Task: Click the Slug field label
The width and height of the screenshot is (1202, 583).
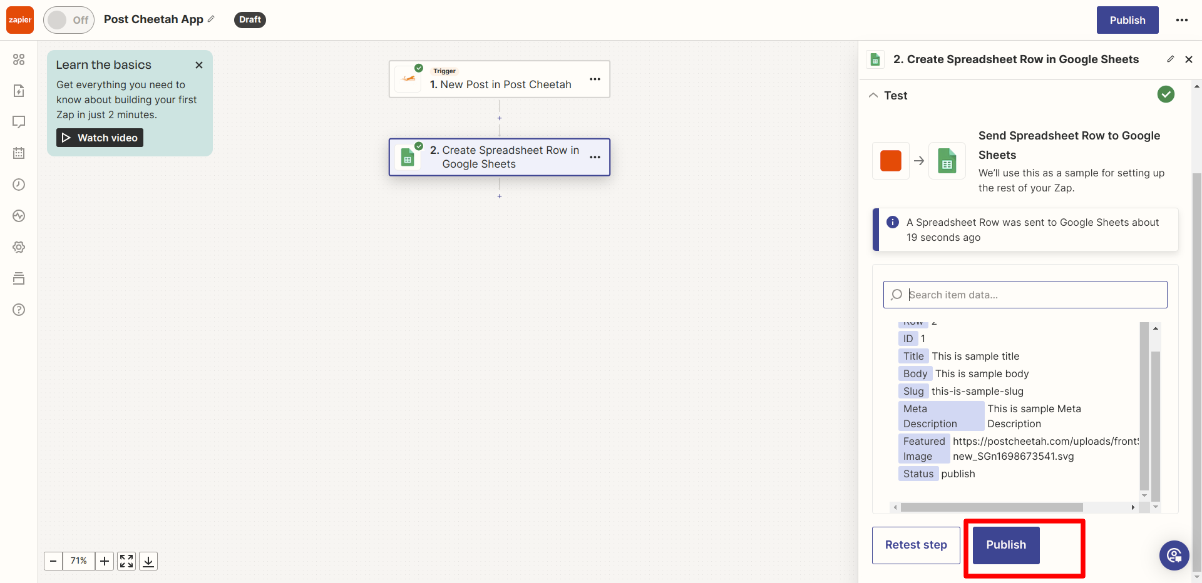Action: pyautogui.click(x=913, y=391)
